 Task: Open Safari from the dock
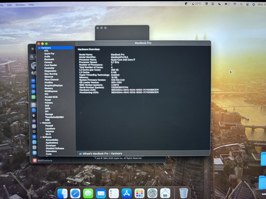[76, 193]
